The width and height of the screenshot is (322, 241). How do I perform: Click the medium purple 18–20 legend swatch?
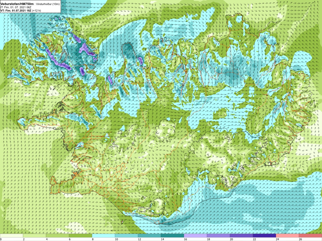219,236
